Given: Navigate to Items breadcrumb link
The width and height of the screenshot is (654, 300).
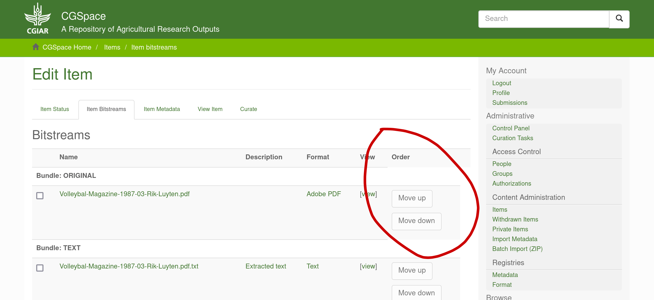Looking at the screenshot, I should point(112,47).
